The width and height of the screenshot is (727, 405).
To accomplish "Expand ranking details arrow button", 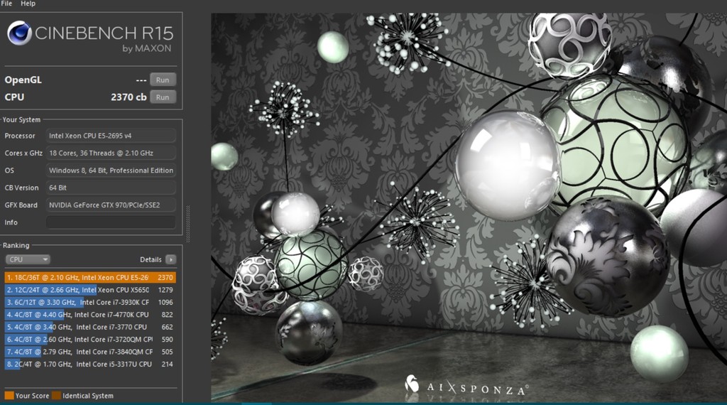I will click(170, 259).
